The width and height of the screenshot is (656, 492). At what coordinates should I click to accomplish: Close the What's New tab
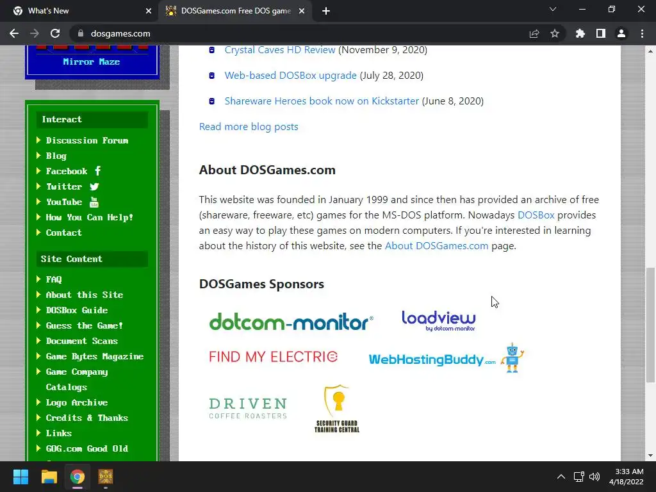coord(149,11)
